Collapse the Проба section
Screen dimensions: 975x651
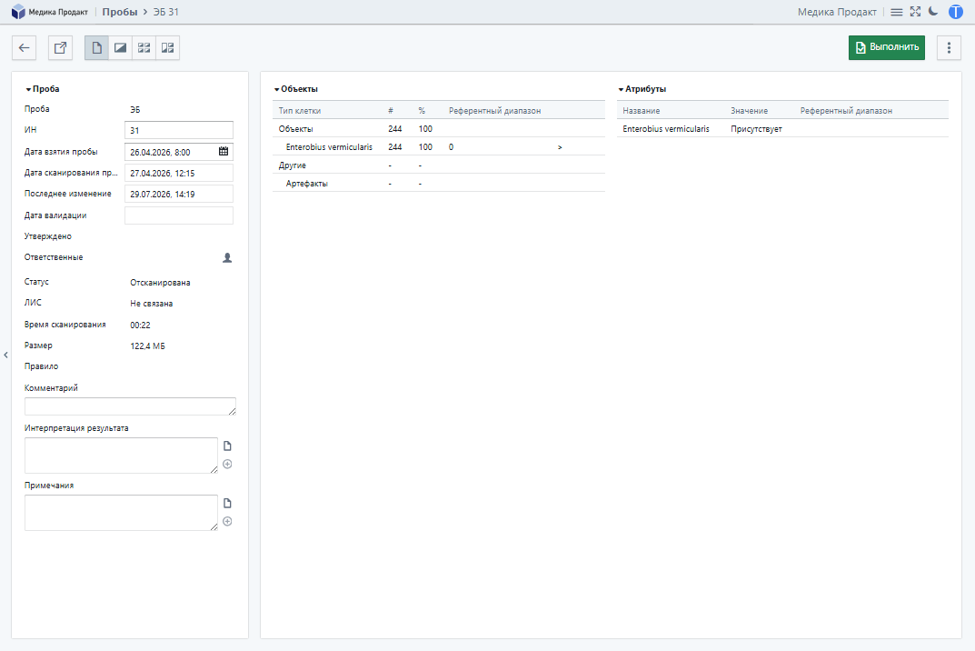[x=43, y=89]
